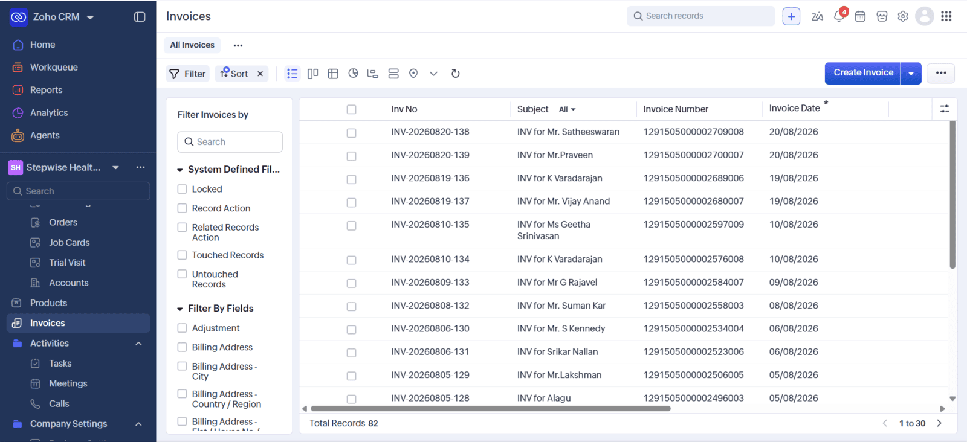Screen dimensions: 967x442
Task: Open the Analytics module
Action: coord(49,112)
